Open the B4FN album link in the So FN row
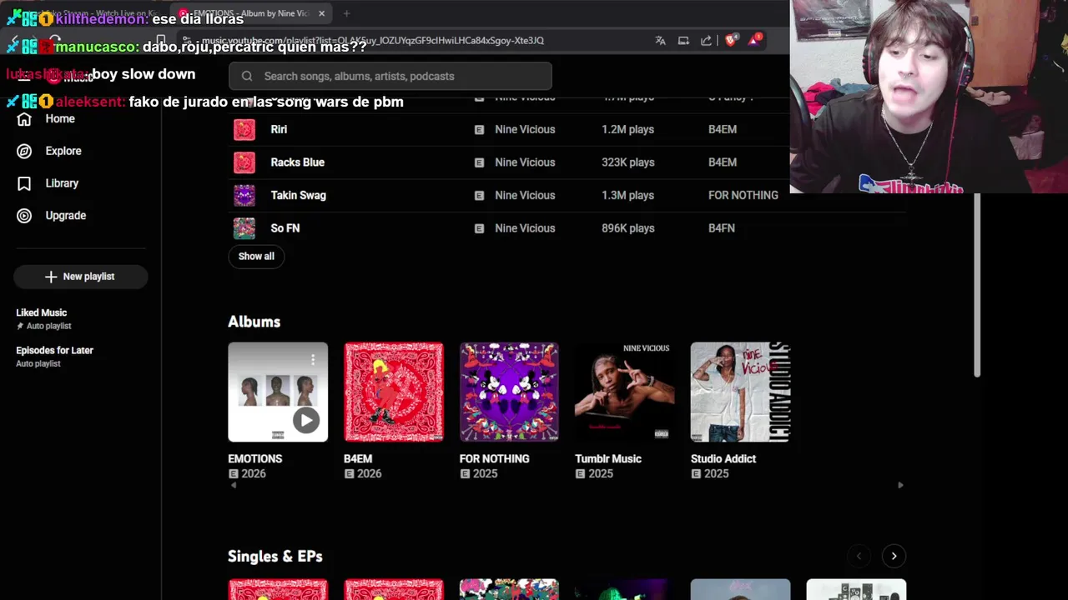This screenshot has height=600, width=1068. [x=722, y=228]
